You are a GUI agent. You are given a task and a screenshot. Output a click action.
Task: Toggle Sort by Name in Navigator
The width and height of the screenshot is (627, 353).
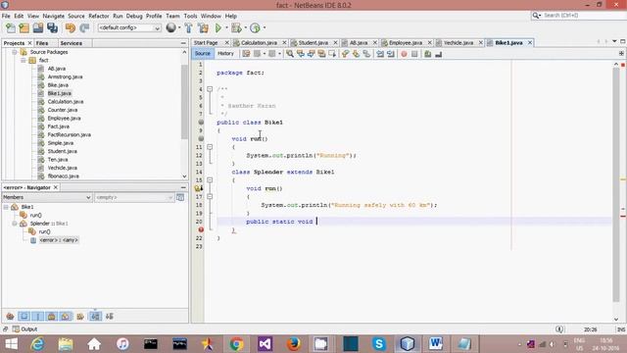click(x=95, y=316)
